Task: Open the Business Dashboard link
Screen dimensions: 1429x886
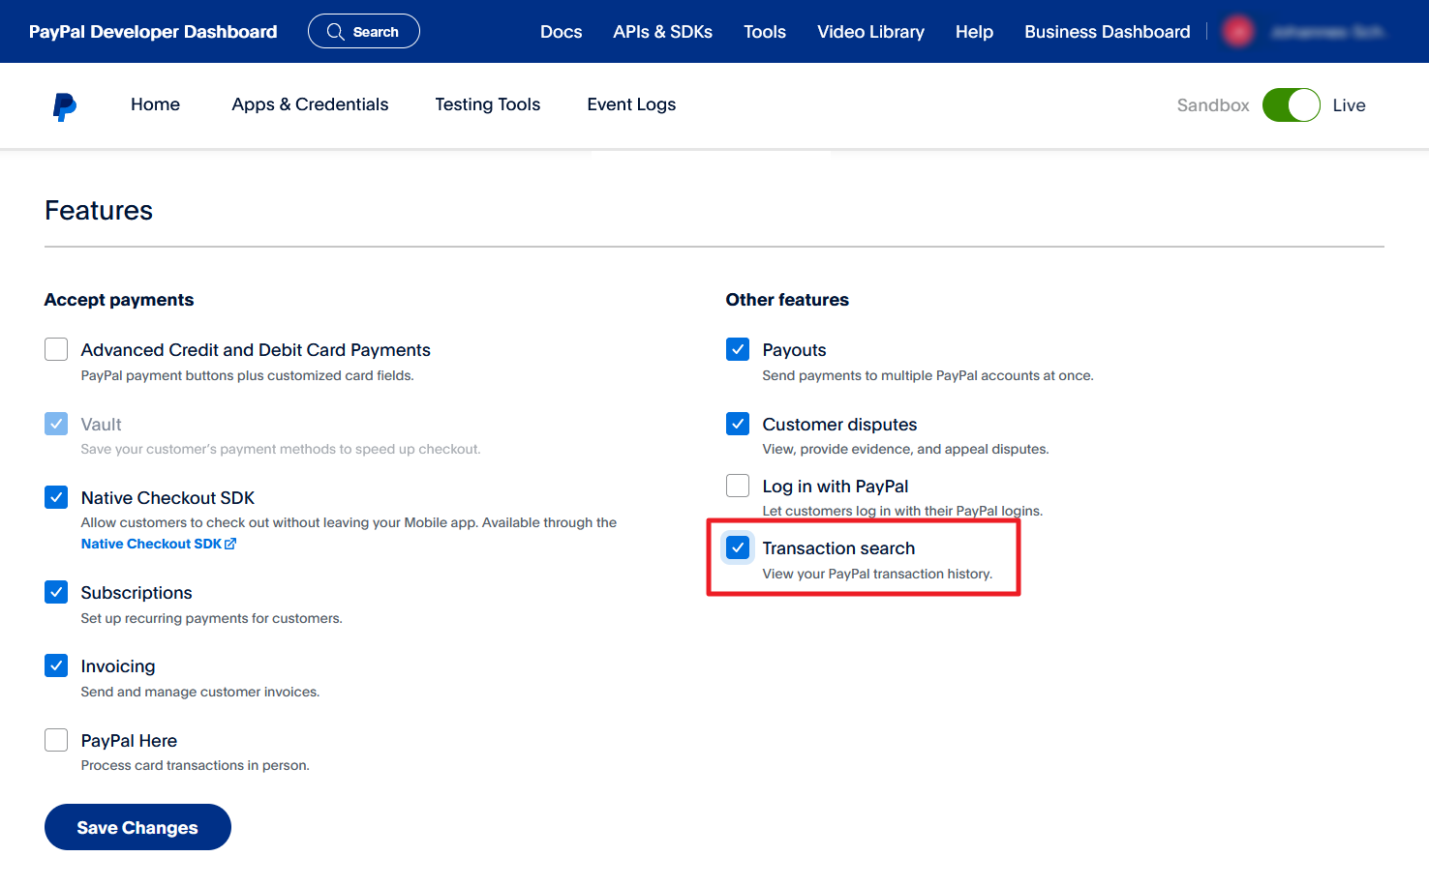Action: (1107, 32)
